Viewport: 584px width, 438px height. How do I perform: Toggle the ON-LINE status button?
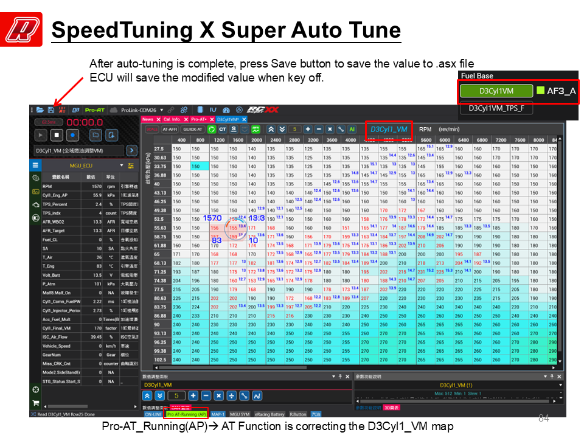tap(153, 414)
